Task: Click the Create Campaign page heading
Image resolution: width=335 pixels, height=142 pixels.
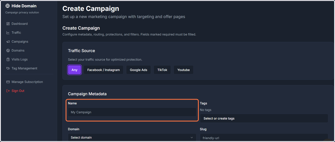Action: [x=91, y=9]
